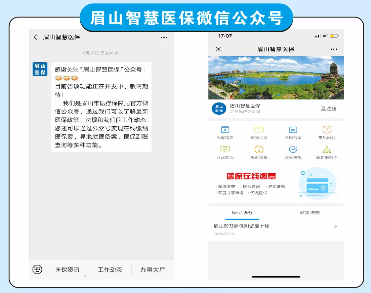
Task: Go back from the 眉山智慧医保 chat
Action: click(36, 37)
